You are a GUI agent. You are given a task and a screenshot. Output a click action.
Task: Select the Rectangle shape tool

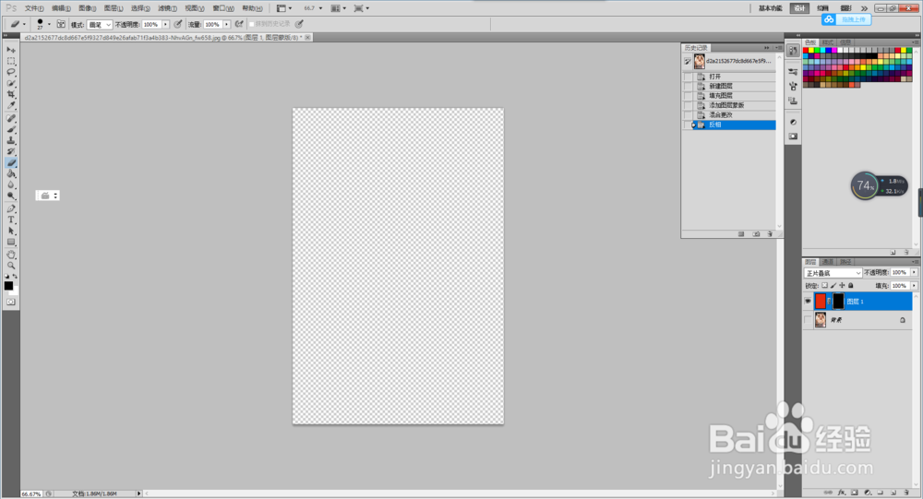[x=10, y=243]
